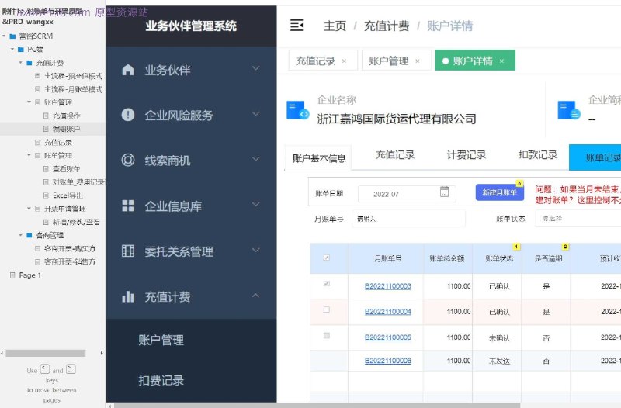Image resolution: width=621 pixels, height=408 pixels.
Task: Click right arrow of sidebar horizontal scrollbar
Action: [102, 353]
